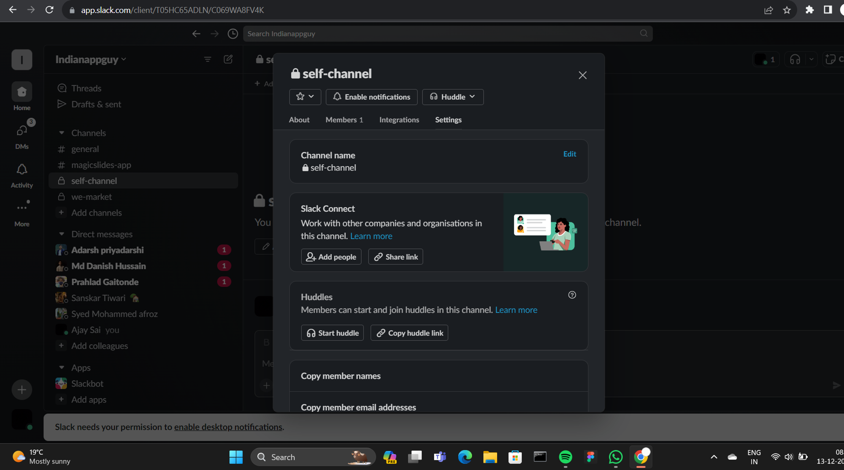This screenshot has height=470, width=844.
Task: Collapse the Direct messages section
Action: point(62,234)
